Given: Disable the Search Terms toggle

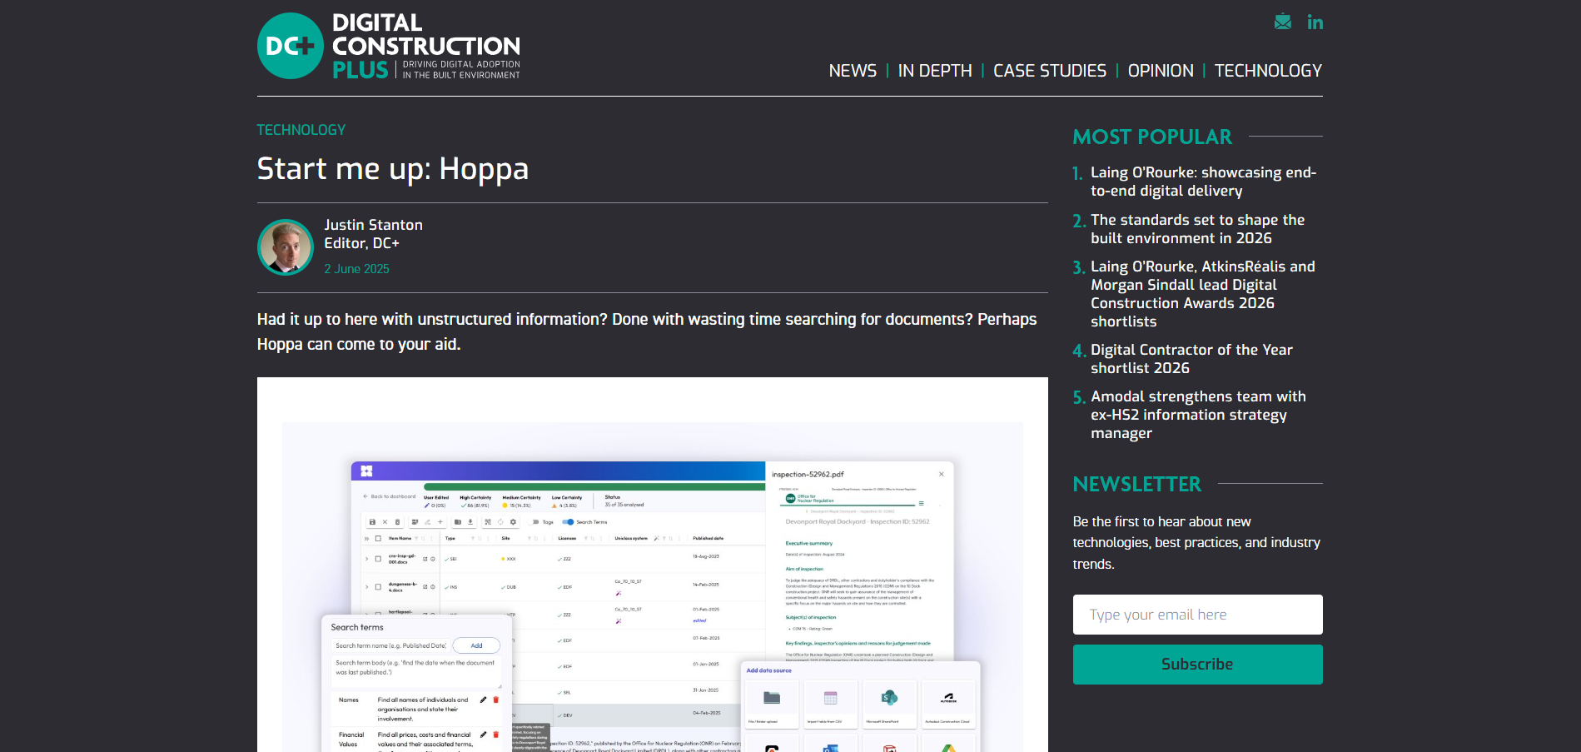Looking at the screenshot, I should [x=568, y=522].
